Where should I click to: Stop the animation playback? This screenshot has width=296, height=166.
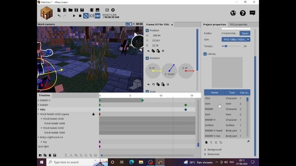point(80,16)
